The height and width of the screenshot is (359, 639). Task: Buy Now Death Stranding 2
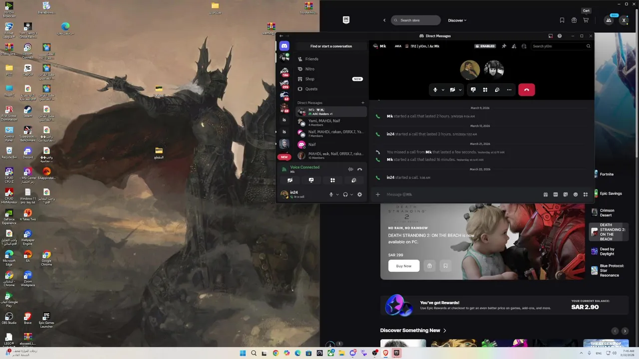(404, 266)
